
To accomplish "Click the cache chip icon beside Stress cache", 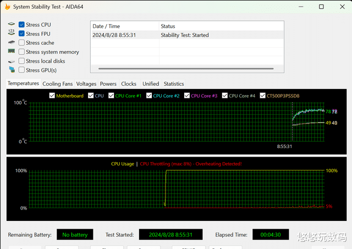I will pyautogui.click(x=11, y=42).
